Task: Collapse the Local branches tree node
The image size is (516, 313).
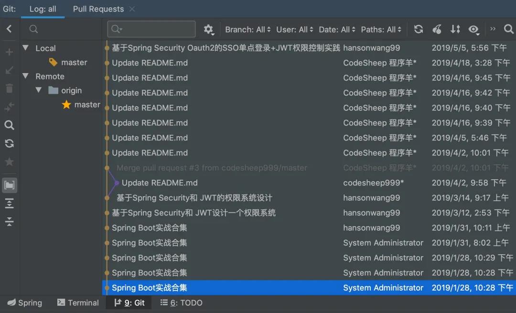Action: click(26, 48)
